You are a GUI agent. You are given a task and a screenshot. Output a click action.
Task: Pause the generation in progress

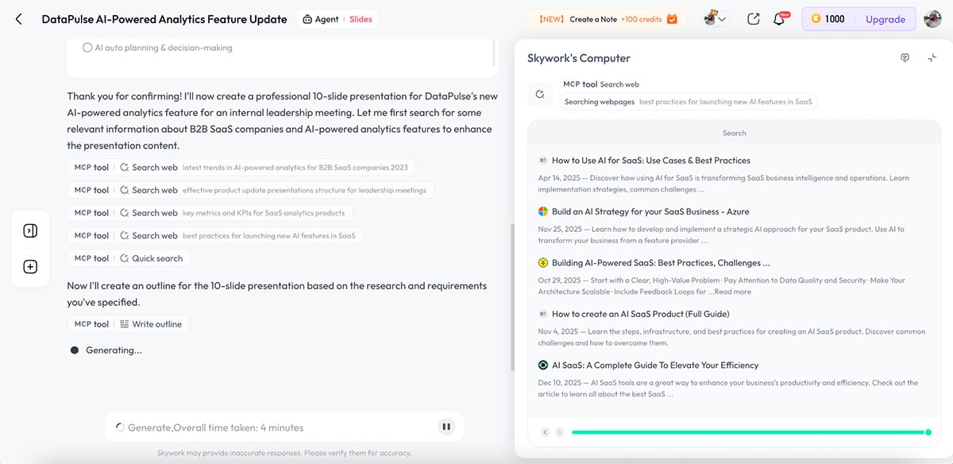click(x=446, y=427)
